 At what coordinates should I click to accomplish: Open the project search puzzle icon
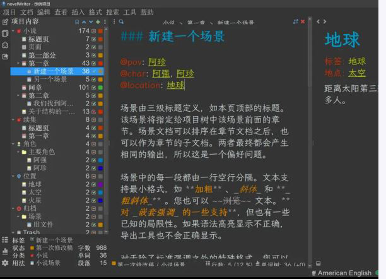click(5, 45)
